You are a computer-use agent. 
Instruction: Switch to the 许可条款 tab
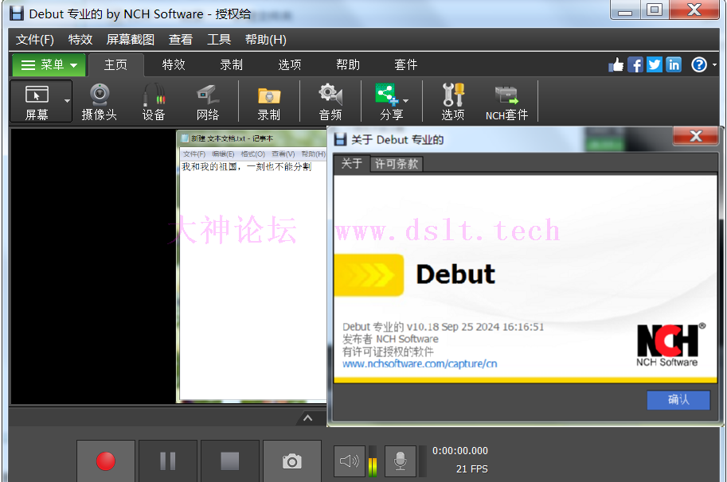pos(397,164)
